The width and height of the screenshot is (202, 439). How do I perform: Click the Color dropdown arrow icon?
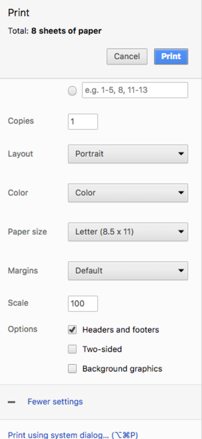pyautogui.click(x=181, y=193)
